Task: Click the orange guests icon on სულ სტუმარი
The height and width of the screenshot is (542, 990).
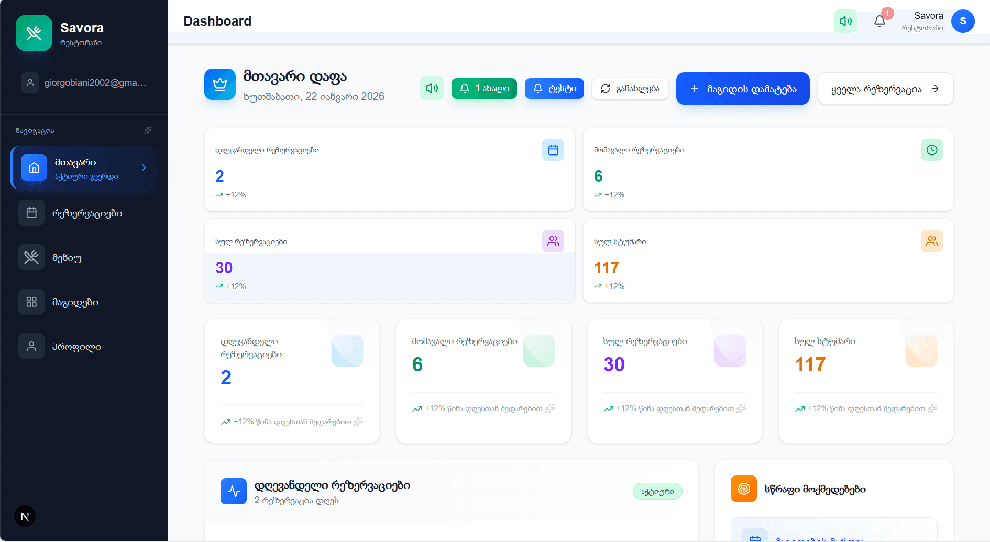Action: 931,241
